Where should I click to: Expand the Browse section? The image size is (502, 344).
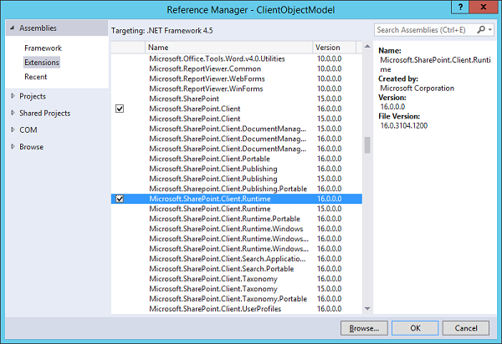click(x=13, y=147)
